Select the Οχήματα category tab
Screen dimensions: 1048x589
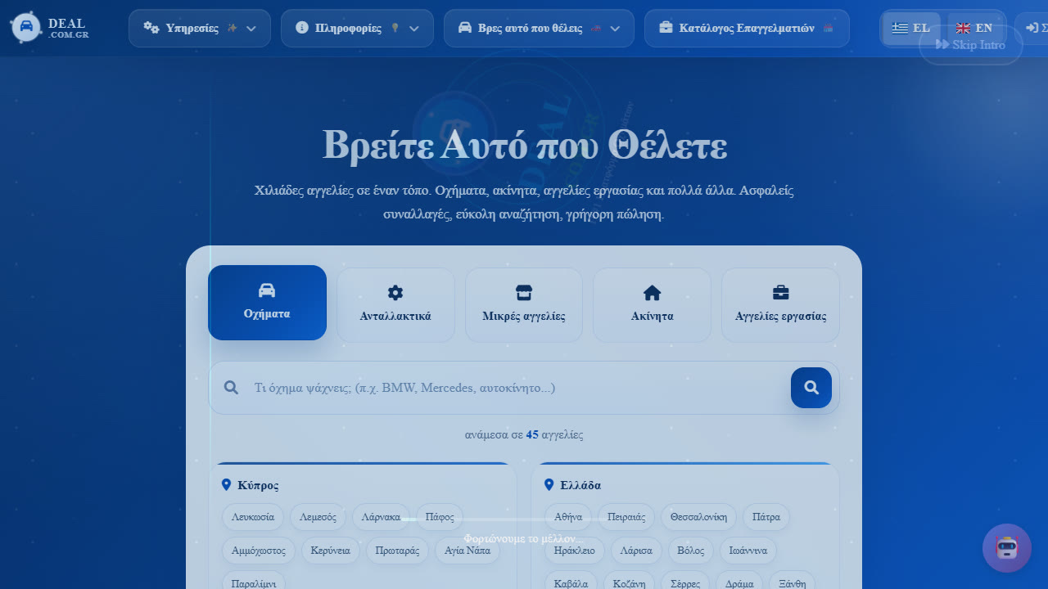pyautogui.click(x=267, y=303)
